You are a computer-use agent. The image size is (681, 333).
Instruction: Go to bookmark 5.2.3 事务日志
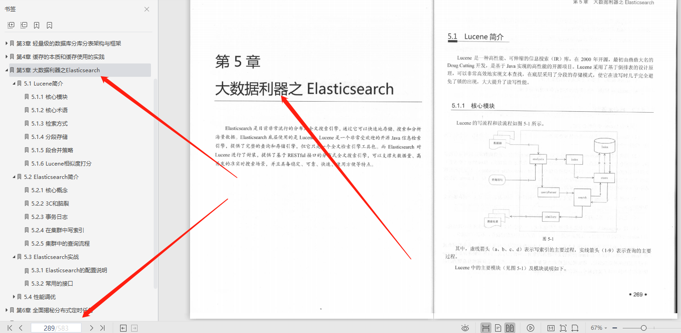pos(49,217)
